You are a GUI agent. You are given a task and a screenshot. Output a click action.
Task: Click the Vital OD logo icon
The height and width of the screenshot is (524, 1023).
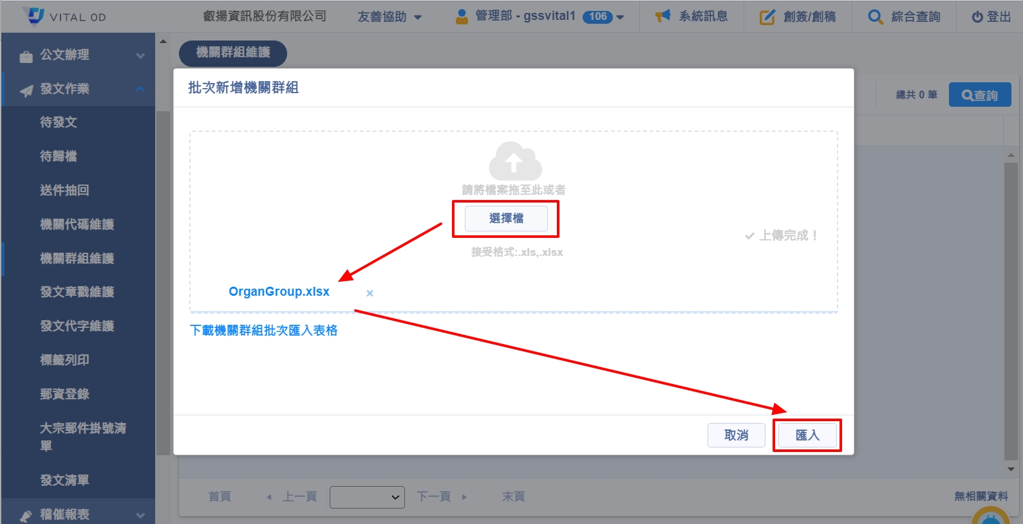tap(34, 16)
